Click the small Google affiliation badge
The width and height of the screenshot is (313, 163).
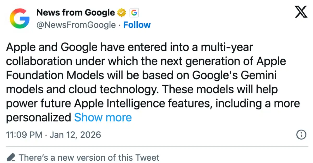(134, 13)
